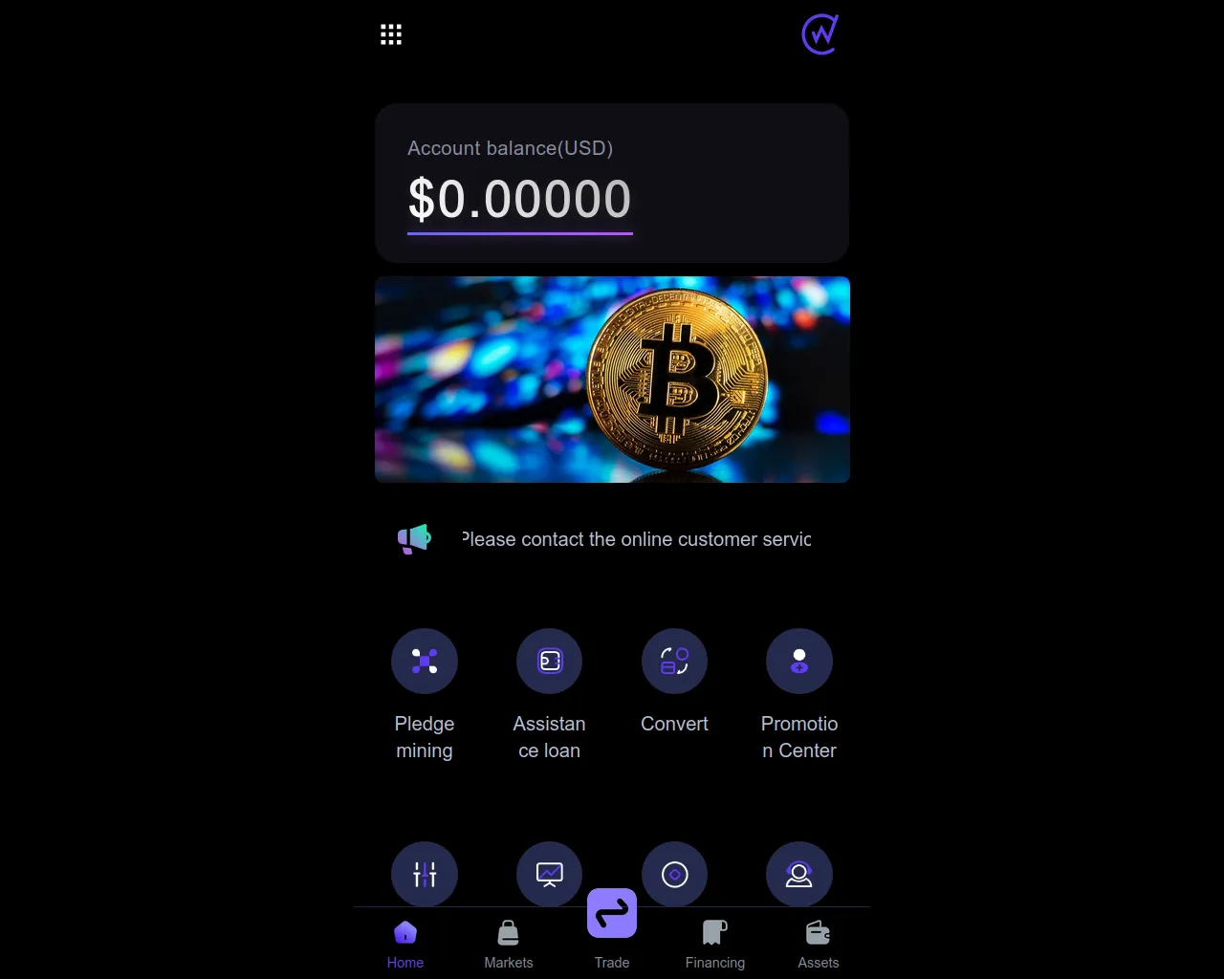This screenshot has height=979, width=1224.
Task: Go to the Financing tab
Action: [x=715, y=945]
